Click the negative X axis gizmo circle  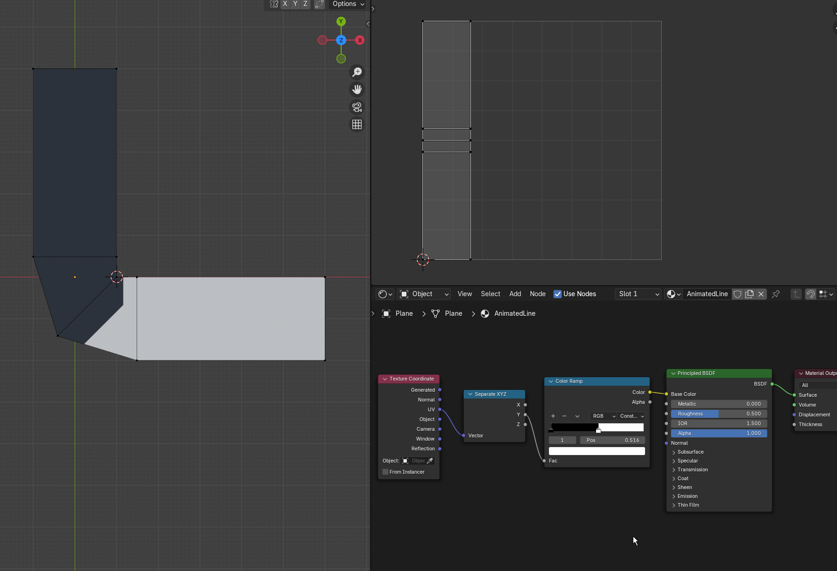322,40
